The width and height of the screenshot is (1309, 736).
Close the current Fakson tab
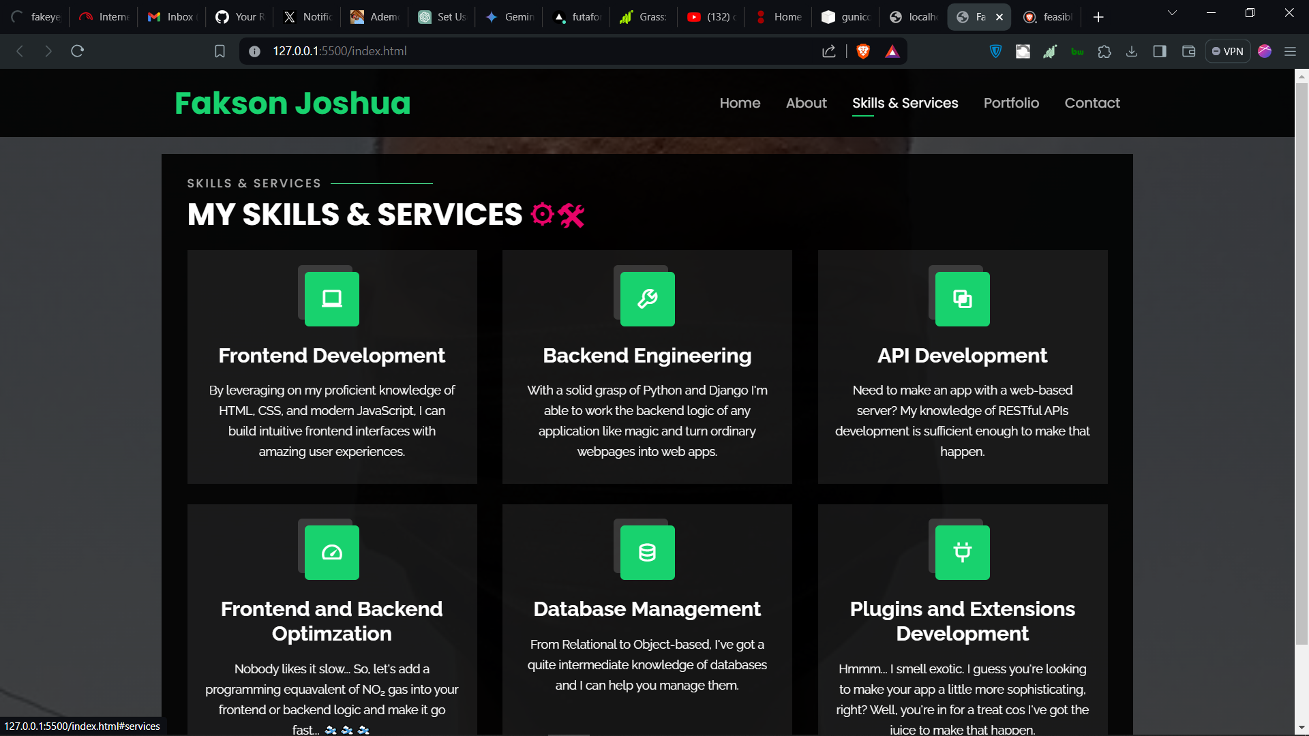pyautogui.click(x=999, y=17)
